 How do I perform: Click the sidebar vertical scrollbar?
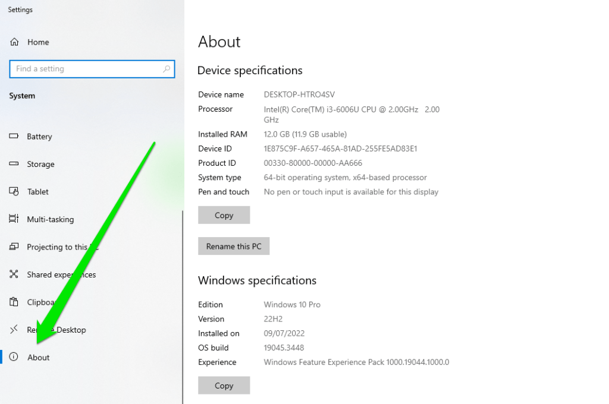click(x=183, y=297)
